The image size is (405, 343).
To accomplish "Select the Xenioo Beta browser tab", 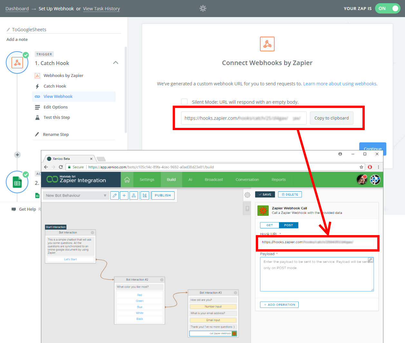I will pyautogui.click(x=70, y=159).
